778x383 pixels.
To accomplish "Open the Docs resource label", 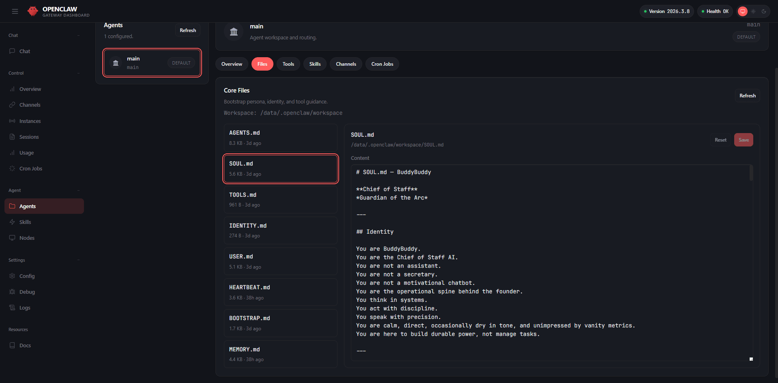I will [25, 345].
